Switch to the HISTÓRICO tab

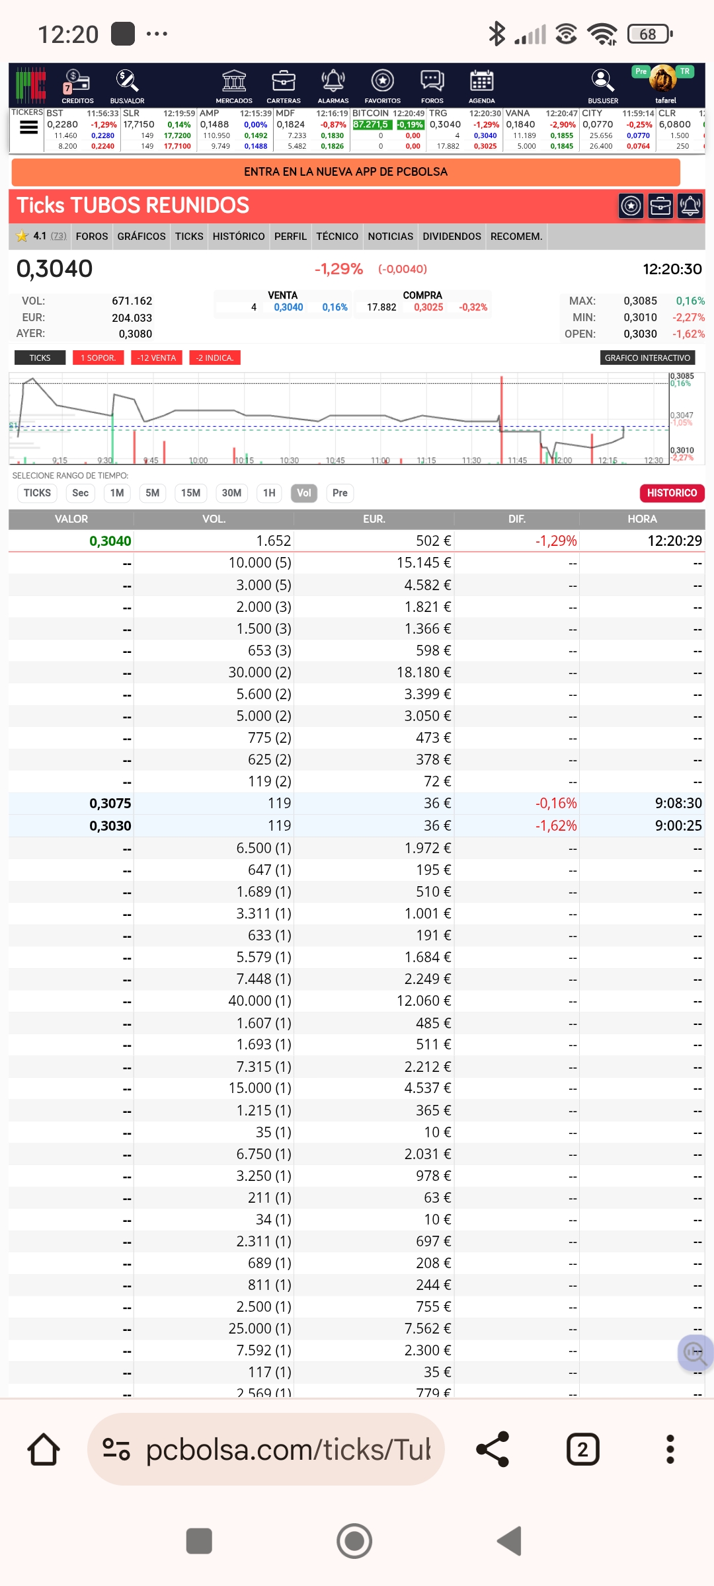pyautogui.click(x=239, y=237)
